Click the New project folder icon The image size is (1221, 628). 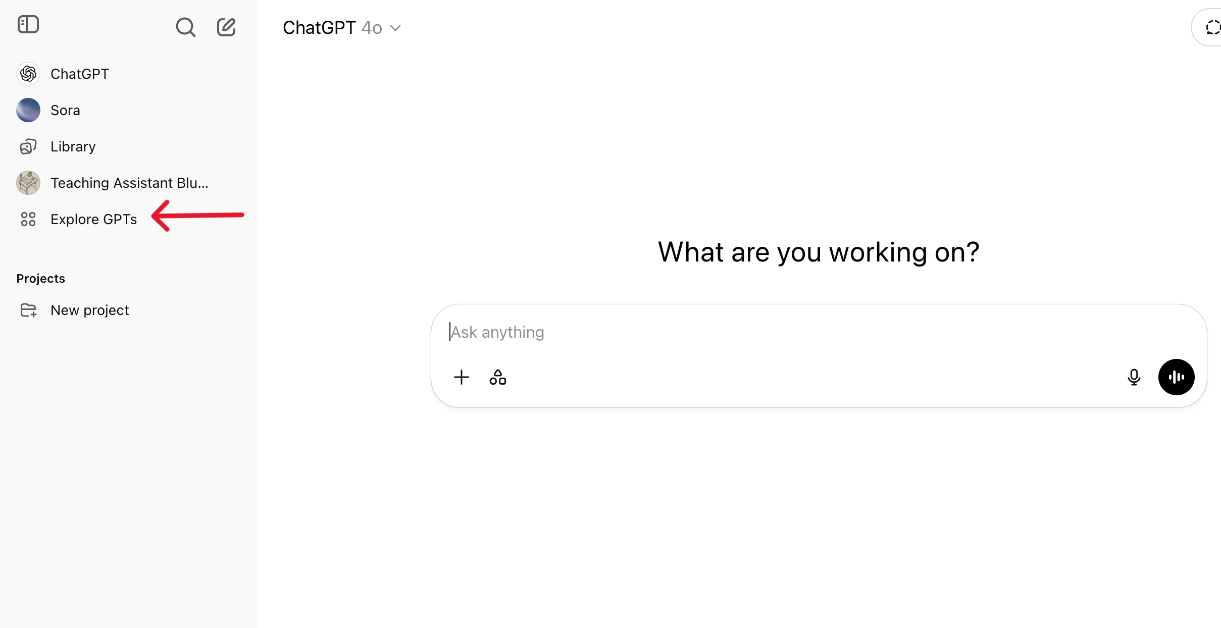click(28, 310)
